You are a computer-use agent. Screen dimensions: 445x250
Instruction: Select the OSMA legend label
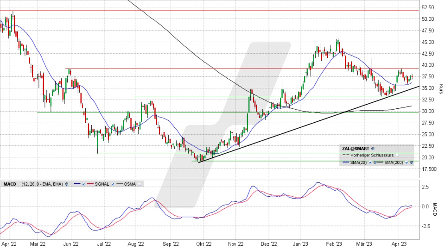tap(130, 184)
